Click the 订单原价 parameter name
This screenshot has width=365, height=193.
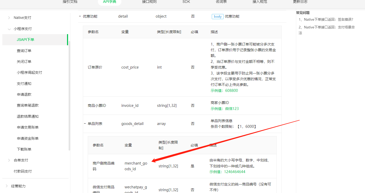point(95,67)
